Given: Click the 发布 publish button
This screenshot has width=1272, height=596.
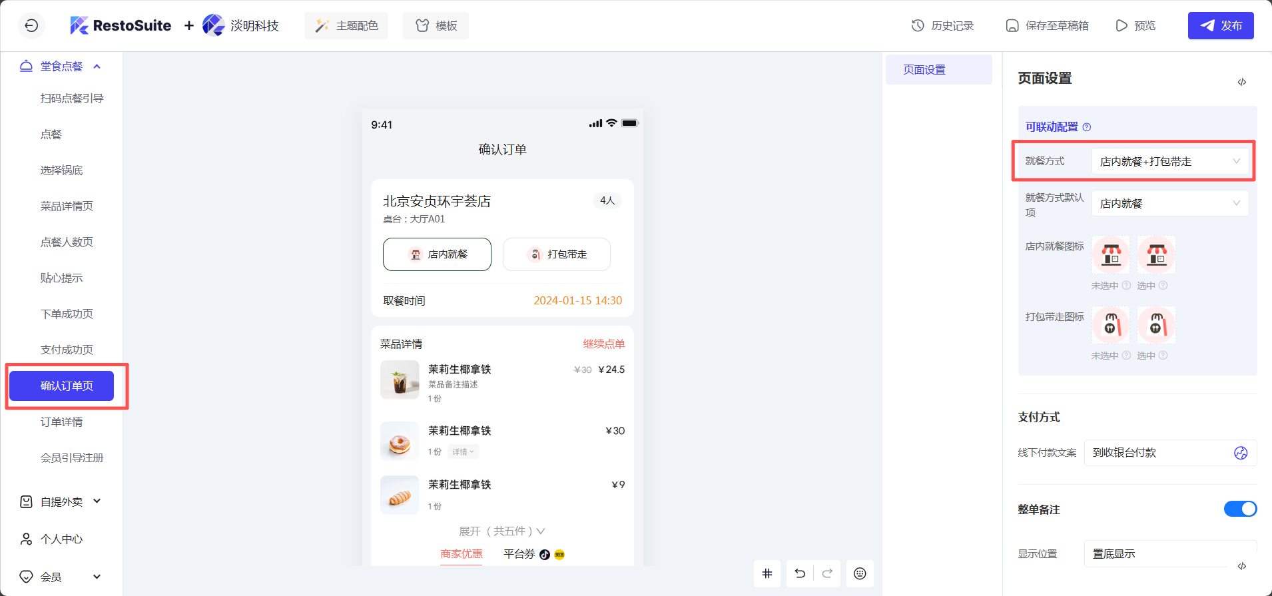Looking at the screenshot, I should click(1221, 26).
